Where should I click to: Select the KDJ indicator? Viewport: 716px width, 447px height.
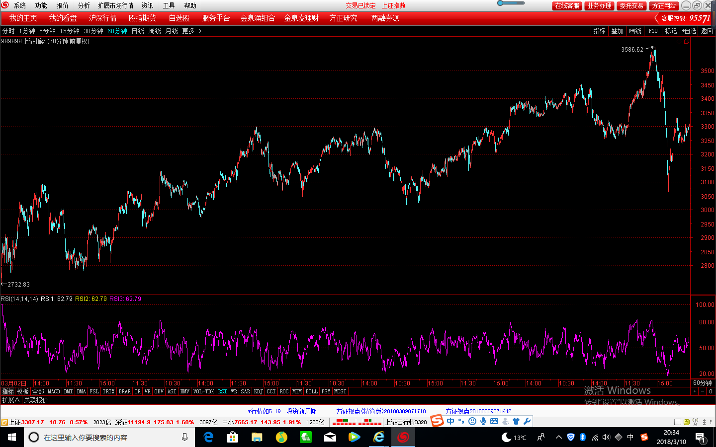(x=258, y=391)
